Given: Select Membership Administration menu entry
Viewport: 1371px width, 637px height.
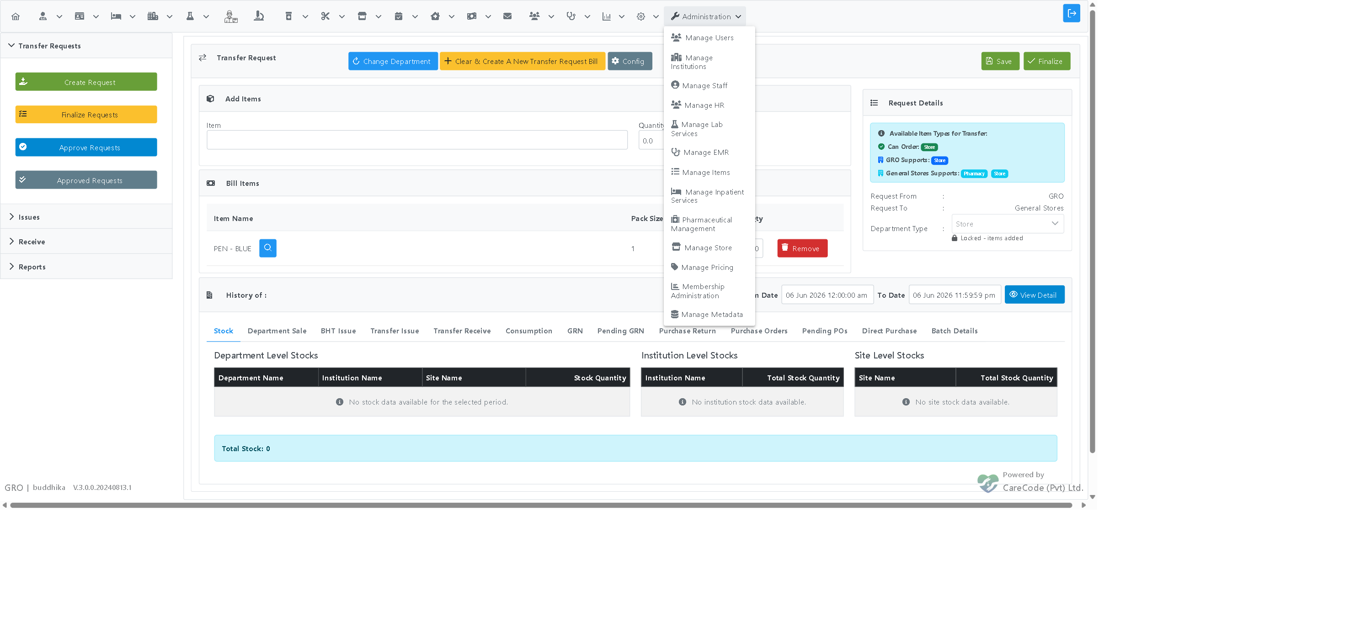Looking at the screenshot, I should coord(709,291).
